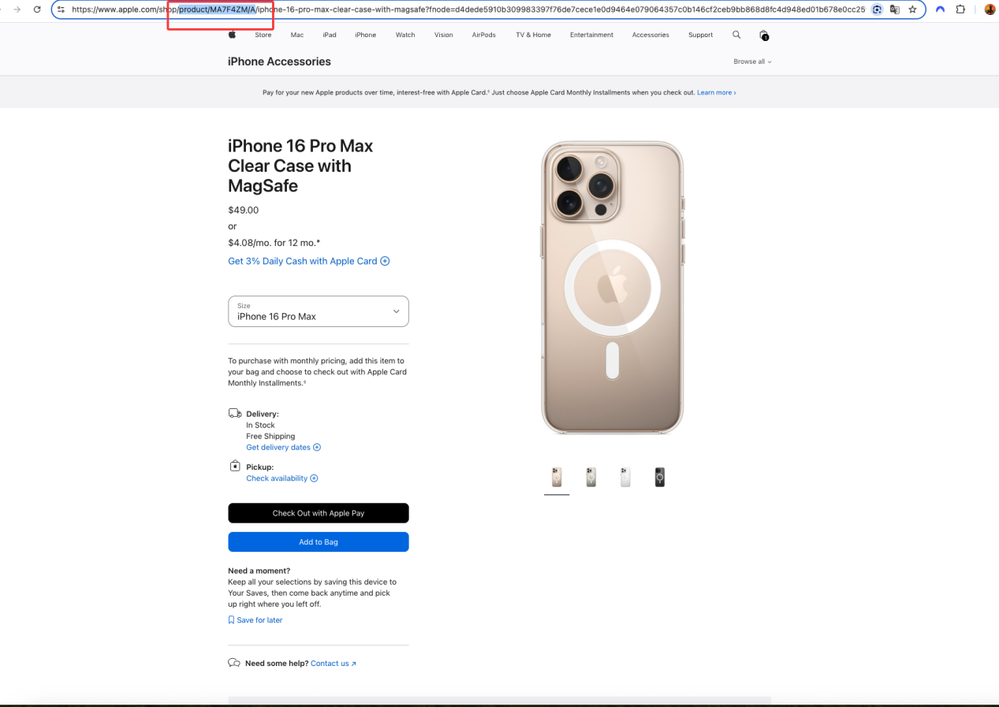Click the Google Translate icon in address bar
The height and width of the screenshot is (707, 999).
[894, 9]
